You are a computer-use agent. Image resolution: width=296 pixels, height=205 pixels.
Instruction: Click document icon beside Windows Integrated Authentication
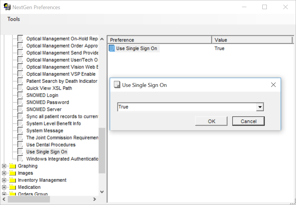20,159
